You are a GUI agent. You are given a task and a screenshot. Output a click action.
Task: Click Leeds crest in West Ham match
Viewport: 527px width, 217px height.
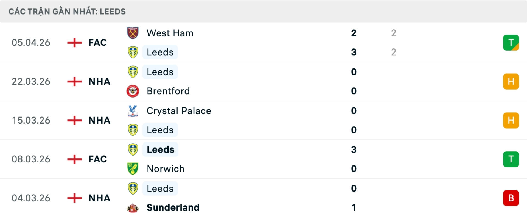coord(133,52)
